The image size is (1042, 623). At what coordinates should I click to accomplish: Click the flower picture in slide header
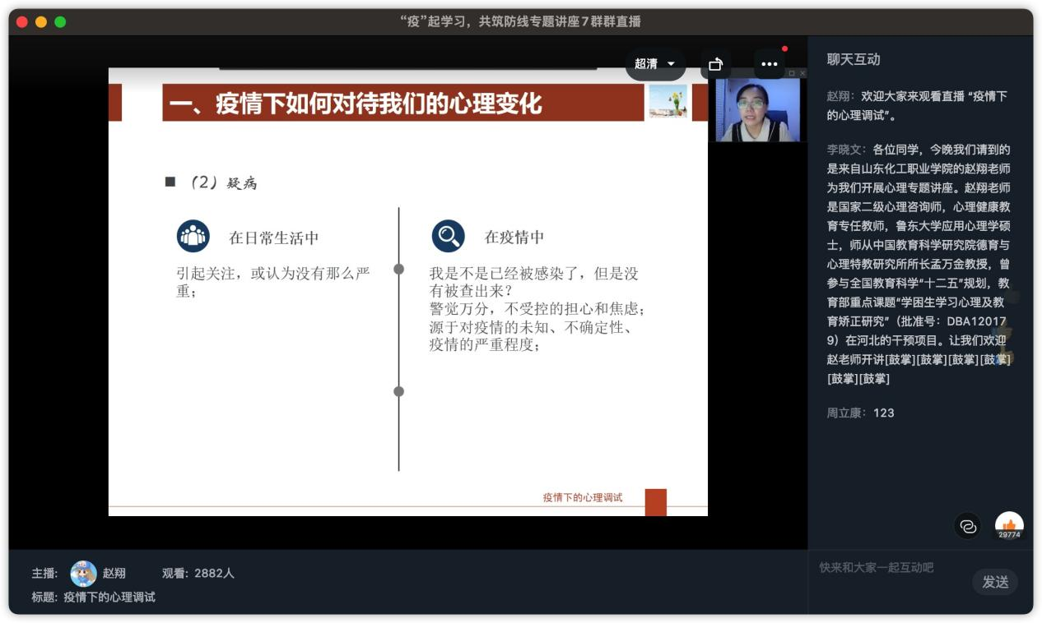pyautogui.click(x=668, y=102)
